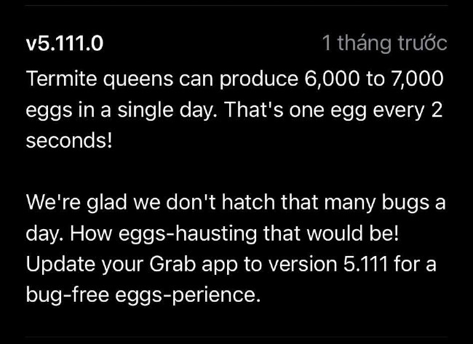The width and height of the screenshot is (473, 344).
Task: Click the word "Grab" in the notes
Action: click(172, 264)
